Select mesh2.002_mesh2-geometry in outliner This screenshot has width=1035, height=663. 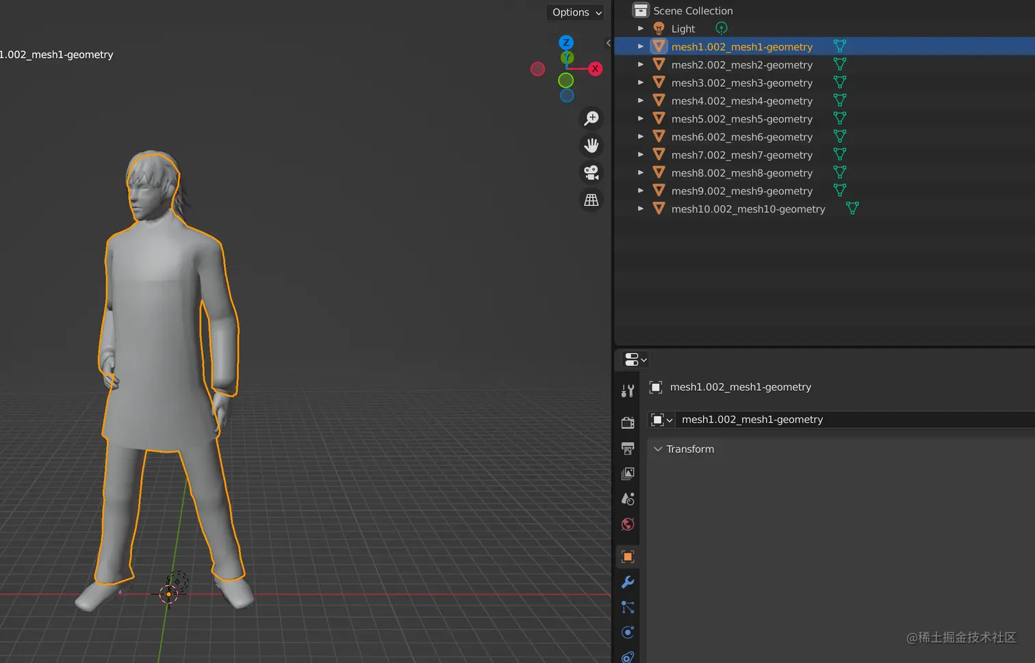742,65
